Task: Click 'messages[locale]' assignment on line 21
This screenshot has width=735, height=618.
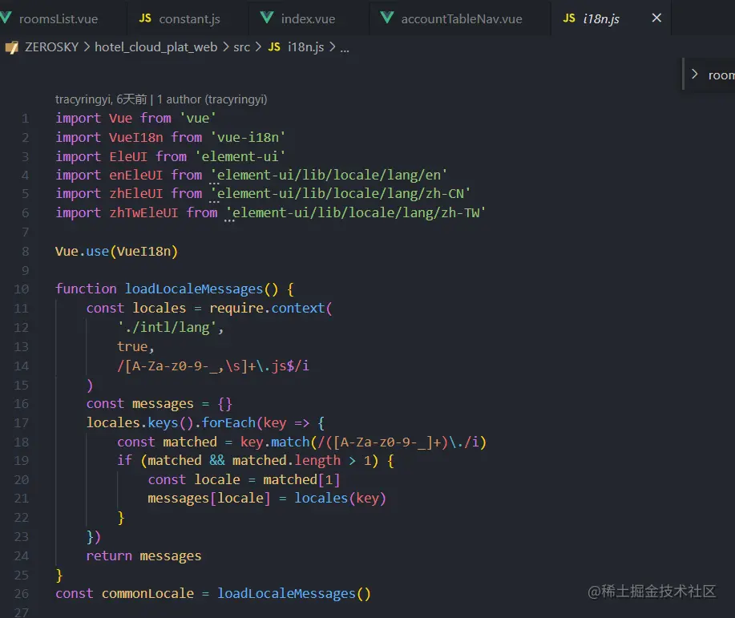Action: point(208,498)
